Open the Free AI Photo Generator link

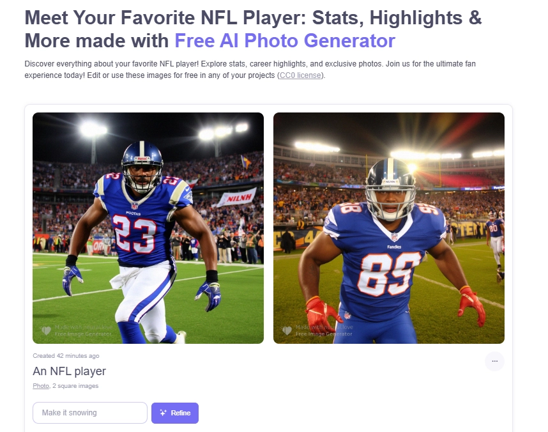coord(285,41)
